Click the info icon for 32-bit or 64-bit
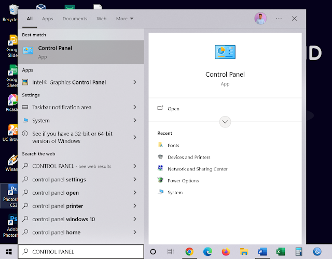Image resolution: width=332 pixels, height=259 pixels. point(25,134)
